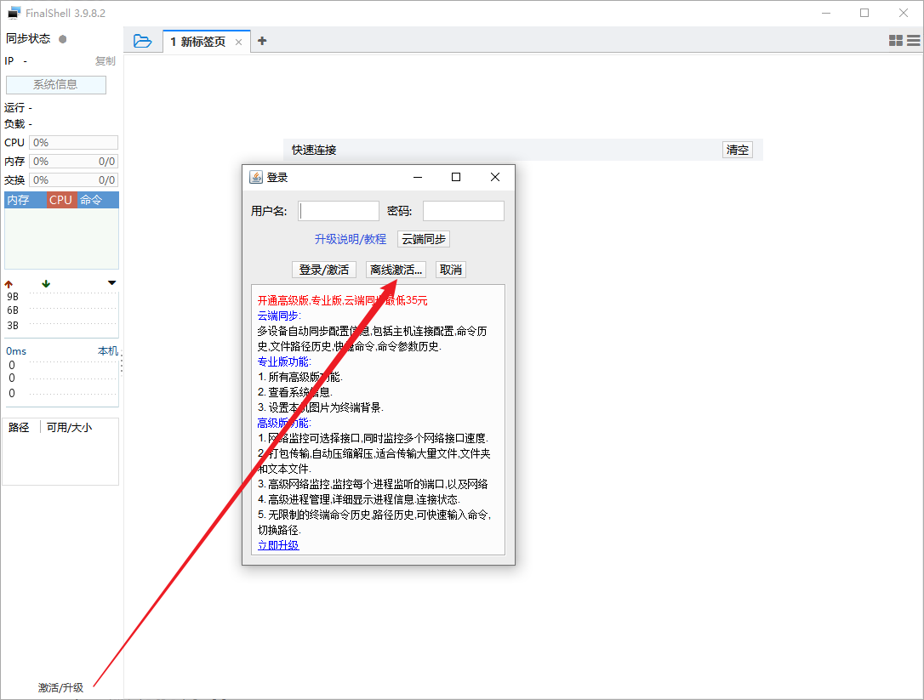Click the 路径 column header

click(x=19, y=427)
